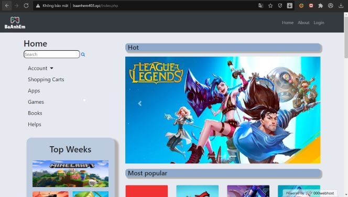The height and width of the screenshot is (197, 348).
Task: Click the search magnifier icon
Action: (83, 54)
